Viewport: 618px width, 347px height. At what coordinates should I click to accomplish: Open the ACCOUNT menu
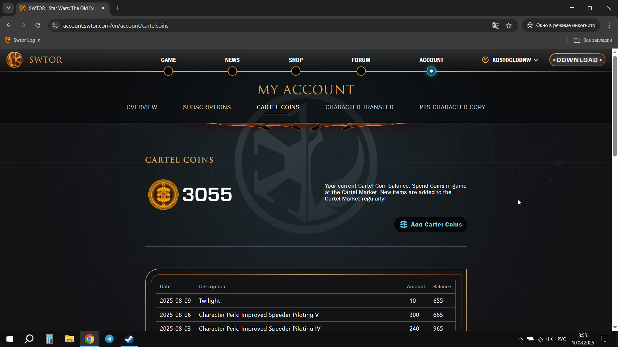click(431, 60)
